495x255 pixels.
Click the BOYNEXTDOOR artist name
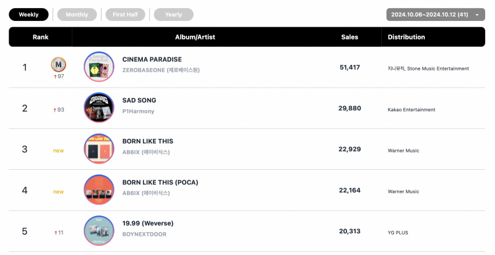(144, 234)
